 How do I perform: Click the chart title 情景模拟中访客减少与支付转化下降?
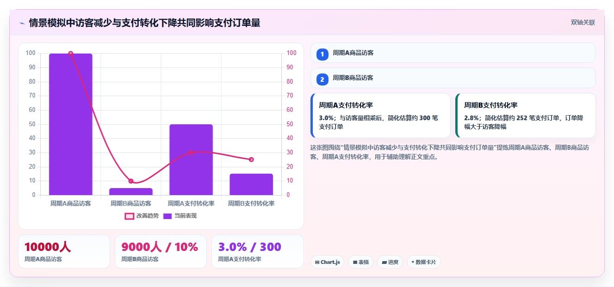(144, 23)
